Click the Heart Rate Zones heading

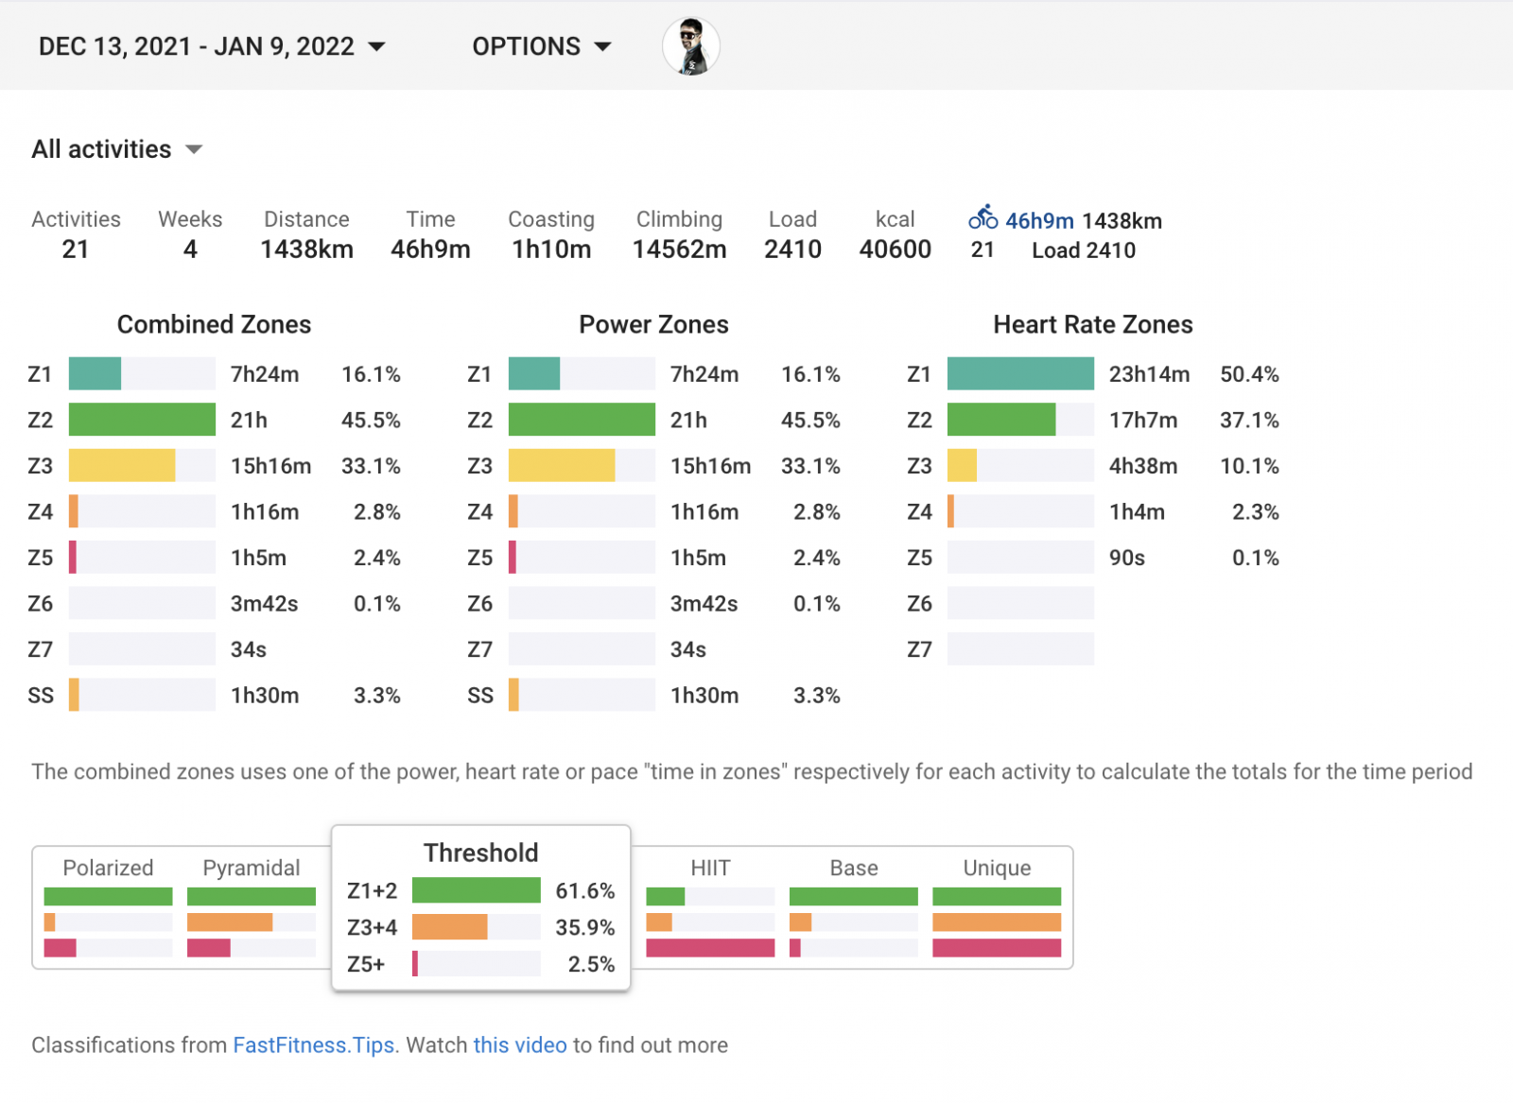(x=1092, y=325)
